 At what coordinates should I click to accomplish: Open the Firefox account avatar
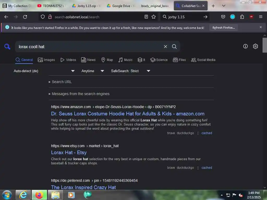pyautogui.click(x=232, y=17)
